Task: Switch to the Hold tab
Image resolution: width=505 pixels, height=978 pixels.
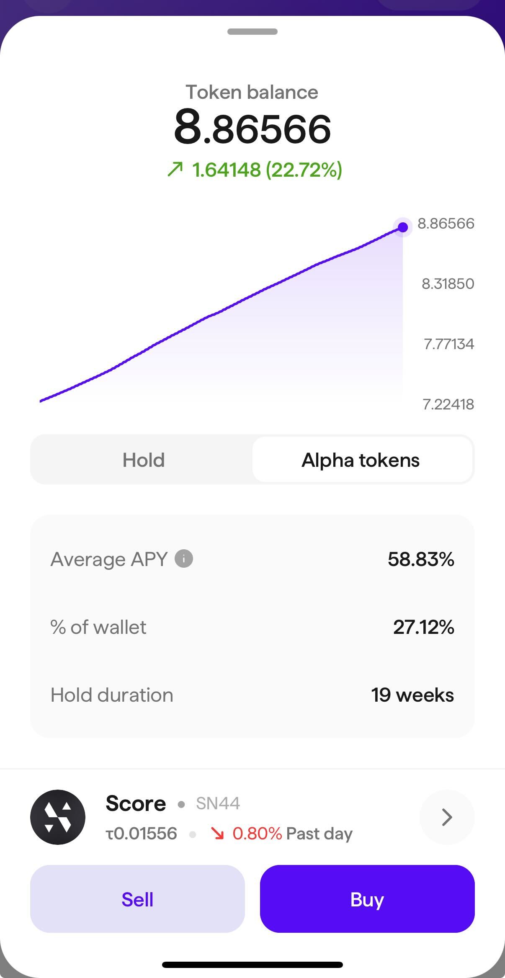Action: point(143,460)
